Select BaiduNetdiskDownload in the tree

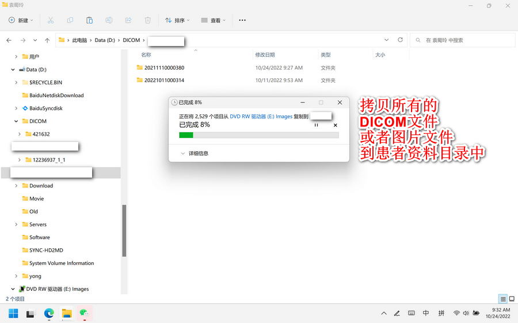click(56, 95)
